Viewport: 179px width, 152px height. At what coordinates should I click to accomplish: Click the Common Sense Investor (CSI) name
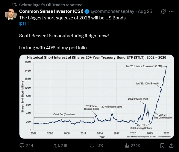[x=51, y=11]
